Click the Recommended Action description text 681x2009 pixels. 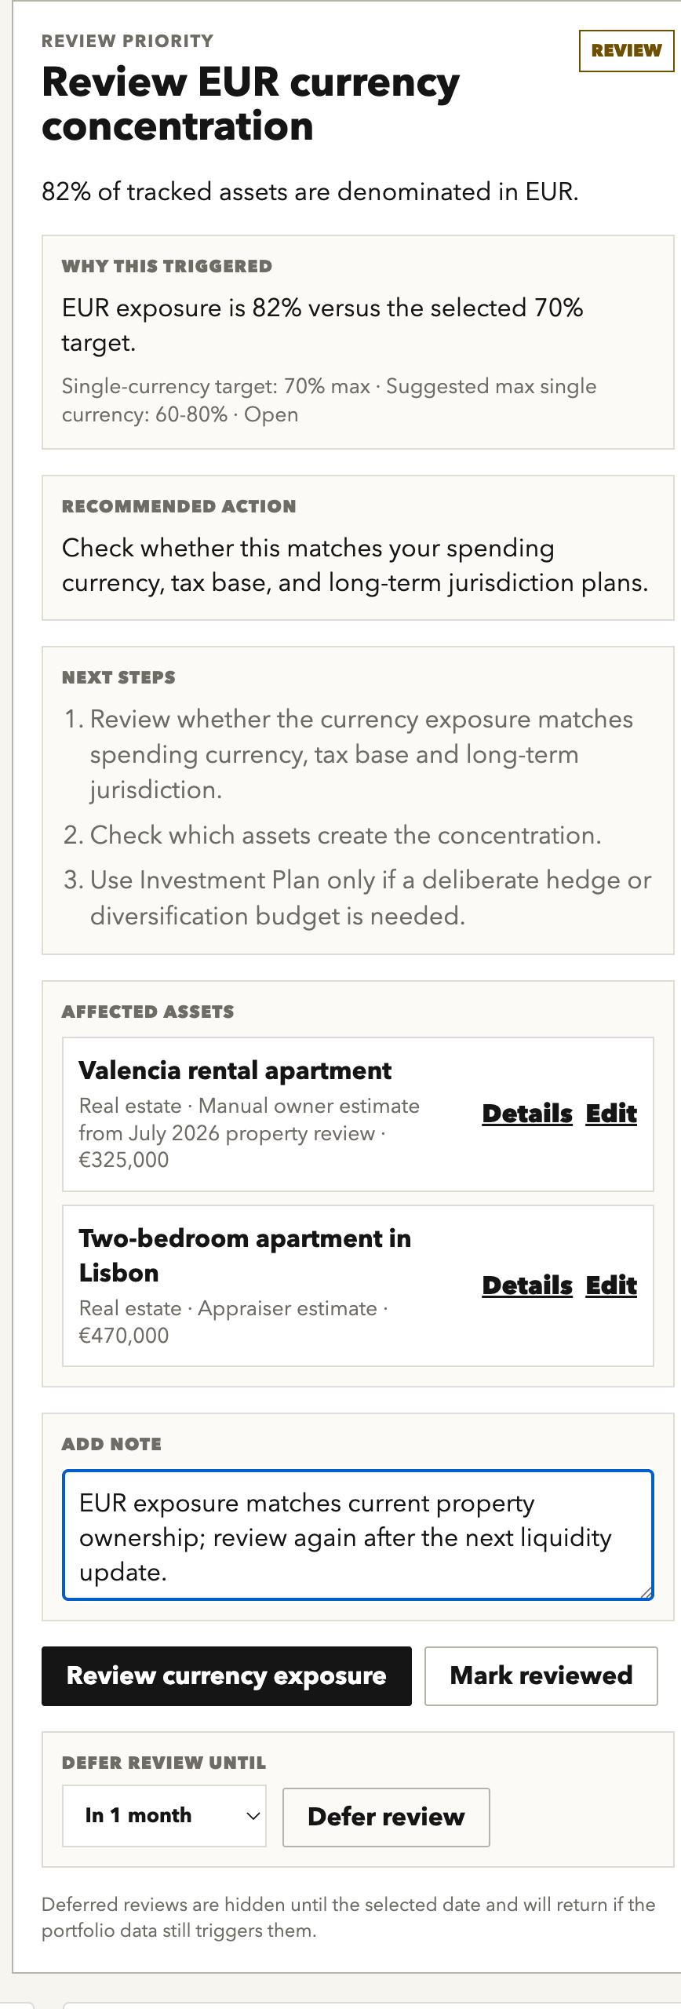(355, 565)
